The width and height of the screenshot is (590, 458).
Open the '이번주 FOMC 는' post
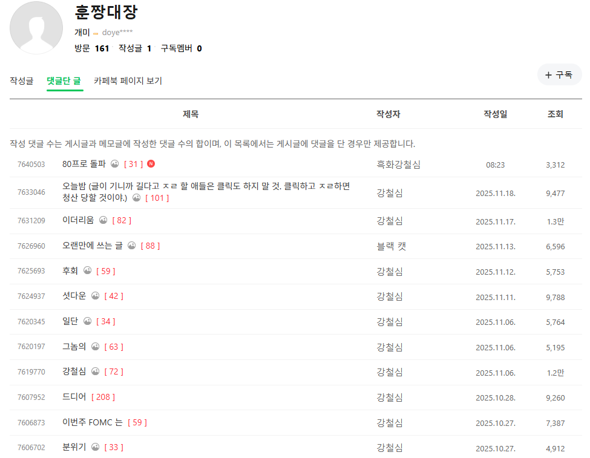92,422
